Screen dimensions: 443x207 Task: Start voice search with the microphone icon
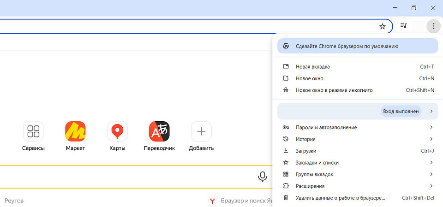point(263,177)
